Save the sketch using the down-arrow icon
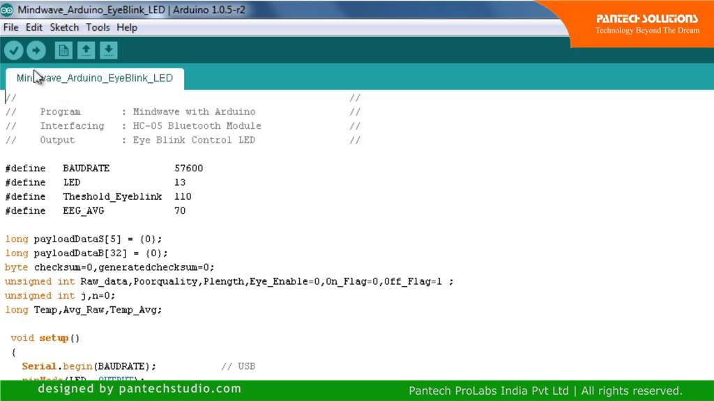The width and height of the screenshot is (714, 401). (x=108, y=50)
